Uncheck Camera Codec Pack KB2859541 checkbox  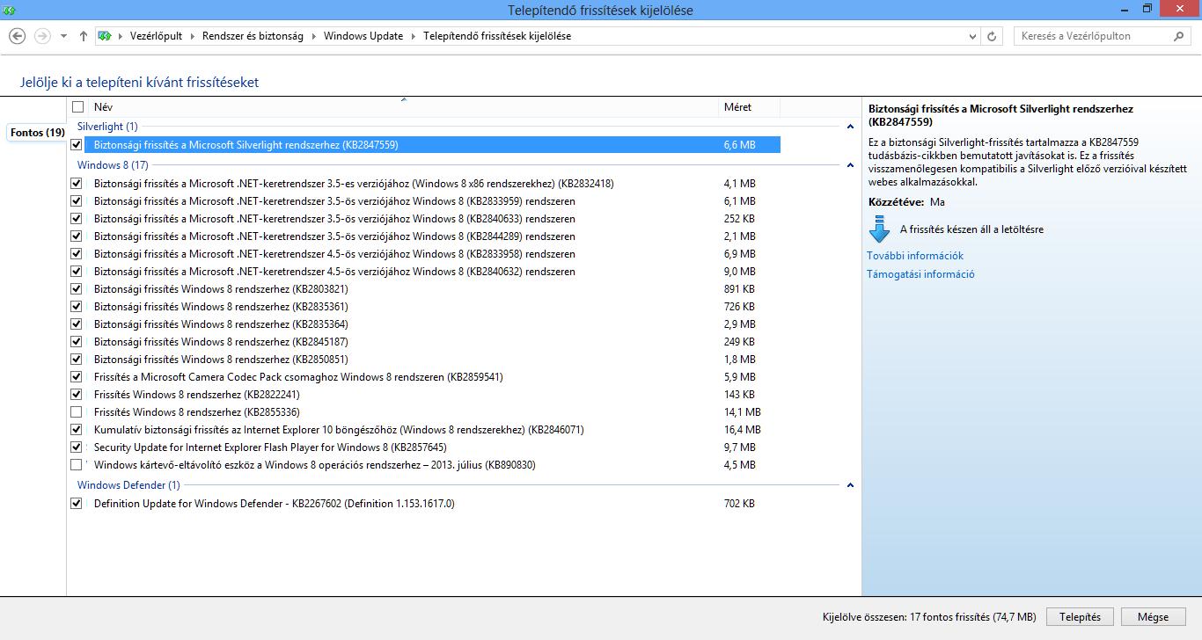pos(77,377)
